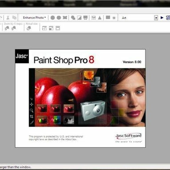Viewport: 170px width, 170px height.
Task: Click the second window fit icon
Action: [x=51, y=28]
